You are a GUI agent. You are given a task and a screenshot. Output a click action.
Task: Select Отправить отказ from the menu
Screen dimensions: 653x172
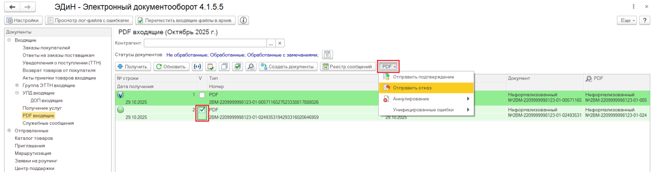click(x=412, y=88)
